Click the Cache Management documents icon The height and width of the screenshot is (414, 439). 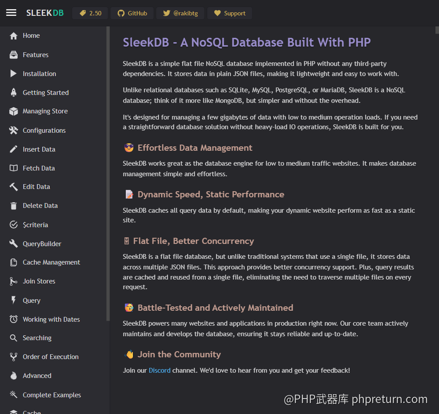[14, 262]
